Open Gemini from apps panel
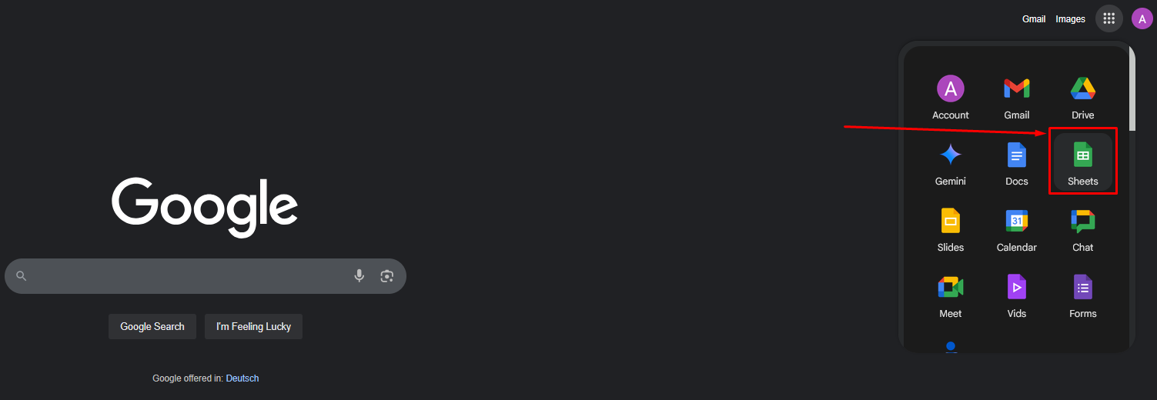The height and width of the screenshot is (400, 1157). 950,162
